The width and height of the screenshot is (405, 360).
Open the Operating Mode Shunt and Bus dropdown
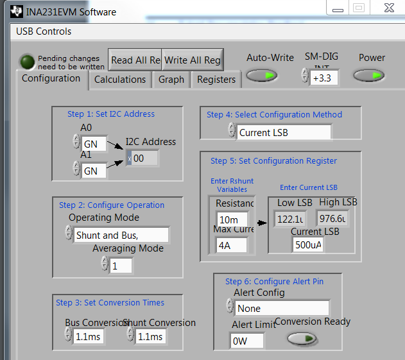pos(121,235)
